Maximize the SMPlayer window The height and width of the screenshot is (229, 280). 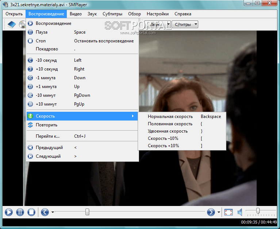coord(257,3)
